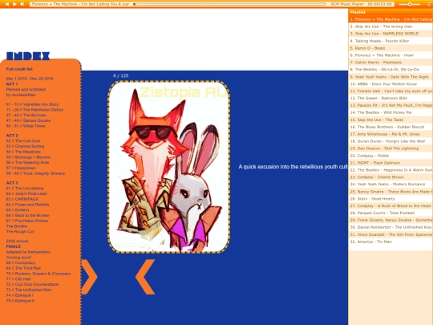Image resolution: width=433 pixels, height=325 pixels.
Task: Click the SCM Music Player label
Action: pyautogui.click(x=347, y=4)
